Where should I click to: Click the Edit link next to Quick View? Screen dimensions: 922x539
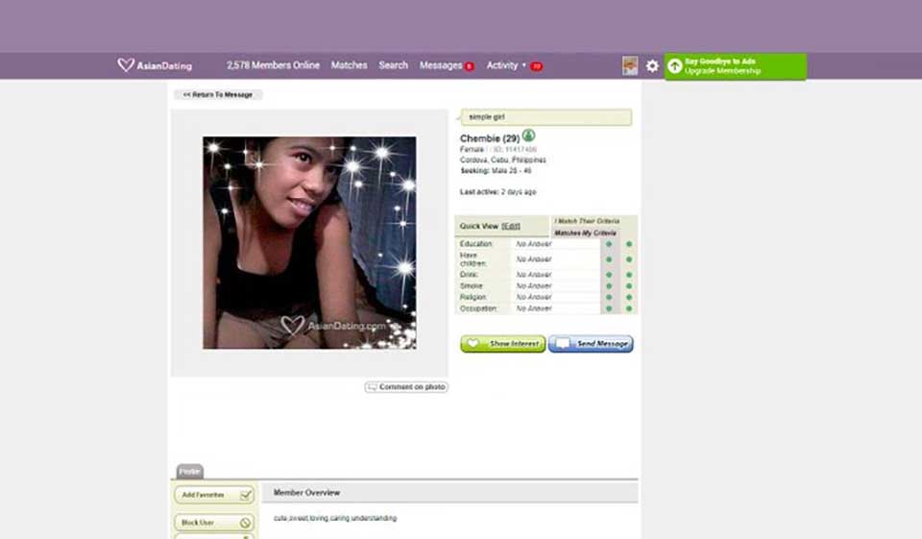coord(511,226)
